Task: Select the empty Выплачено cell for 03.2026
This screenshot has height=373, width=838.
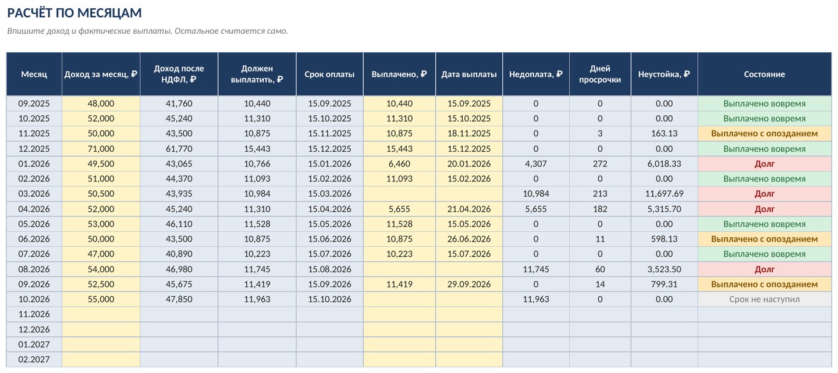Action: [x=399, y=194]
